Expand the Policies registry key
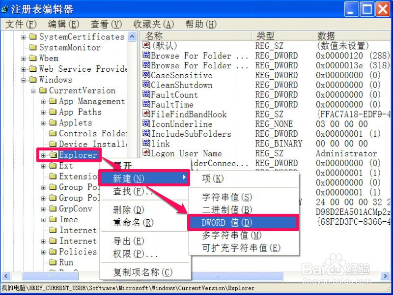 (x=42, y=252)
